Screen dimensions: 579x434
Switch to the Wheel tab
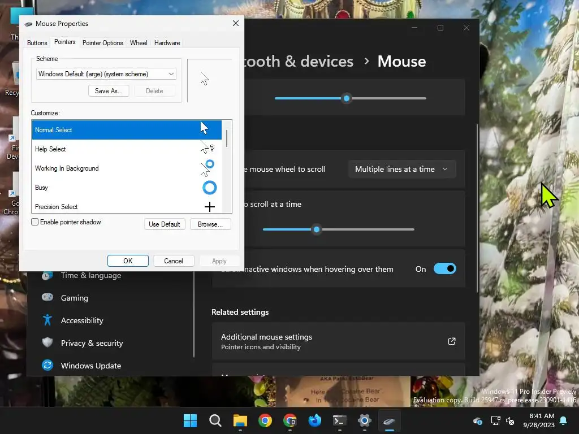pos(139,43)
